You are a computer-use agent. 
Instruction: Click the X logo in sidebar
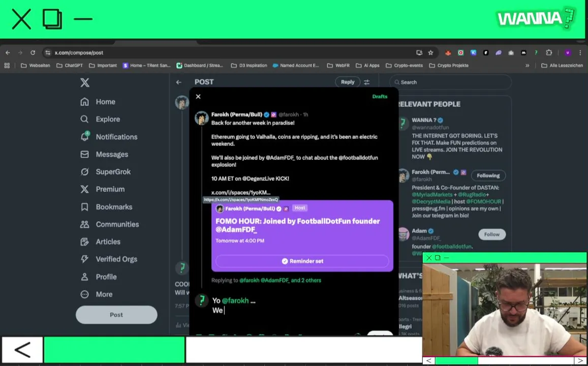coord(85,82)
